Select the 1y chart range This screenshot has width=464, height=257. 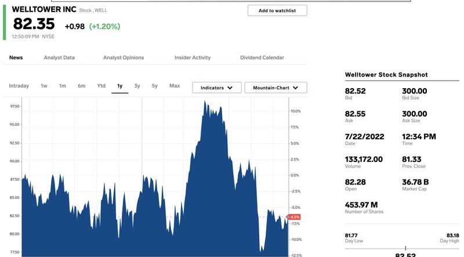[120, 86]
